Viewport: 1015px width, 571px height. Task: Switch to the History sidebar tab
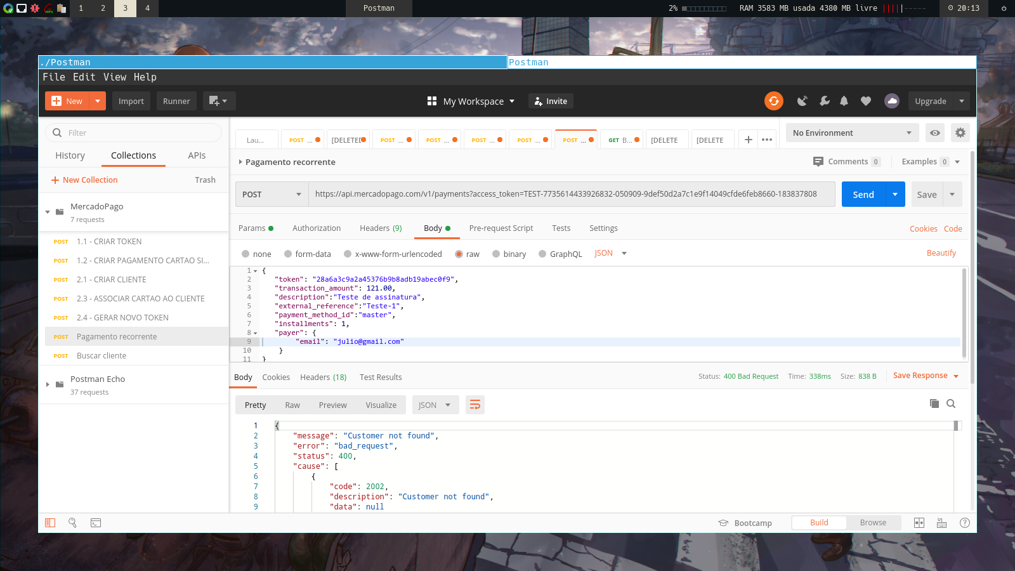[x=70, y=155]
